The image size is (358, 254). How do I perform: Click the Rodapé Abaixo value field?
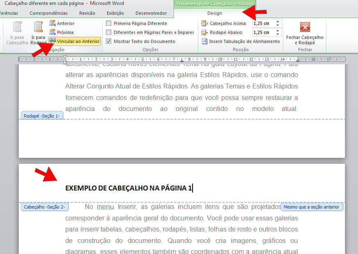(x=264, y=32)
